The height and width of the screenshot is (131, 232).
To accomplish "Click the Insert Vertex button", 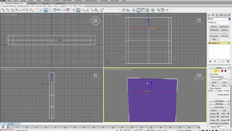I will (x=219, y=107).
